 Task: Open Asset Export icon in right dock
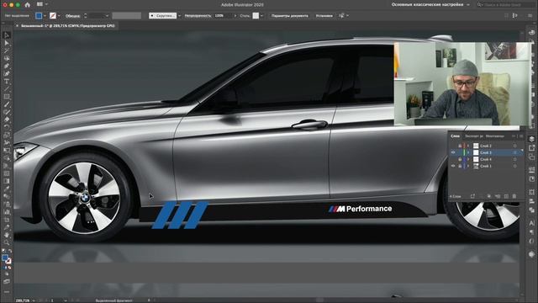click(531, 148)
